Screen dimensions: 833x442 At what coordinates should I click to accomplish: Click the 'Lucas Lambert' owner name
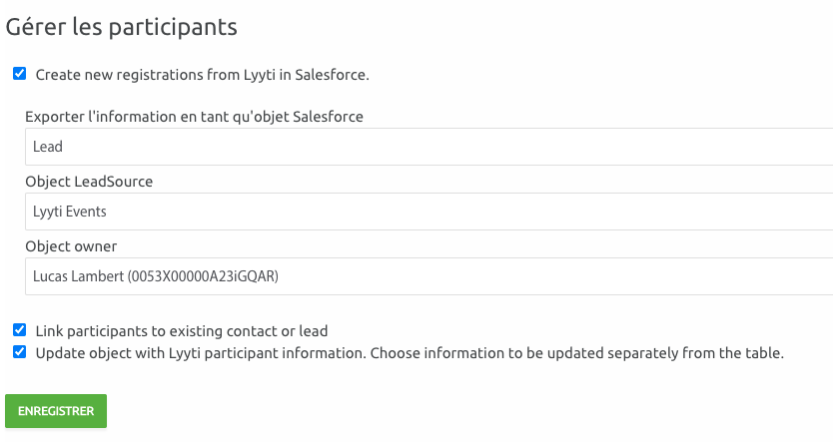pos(78,276)
